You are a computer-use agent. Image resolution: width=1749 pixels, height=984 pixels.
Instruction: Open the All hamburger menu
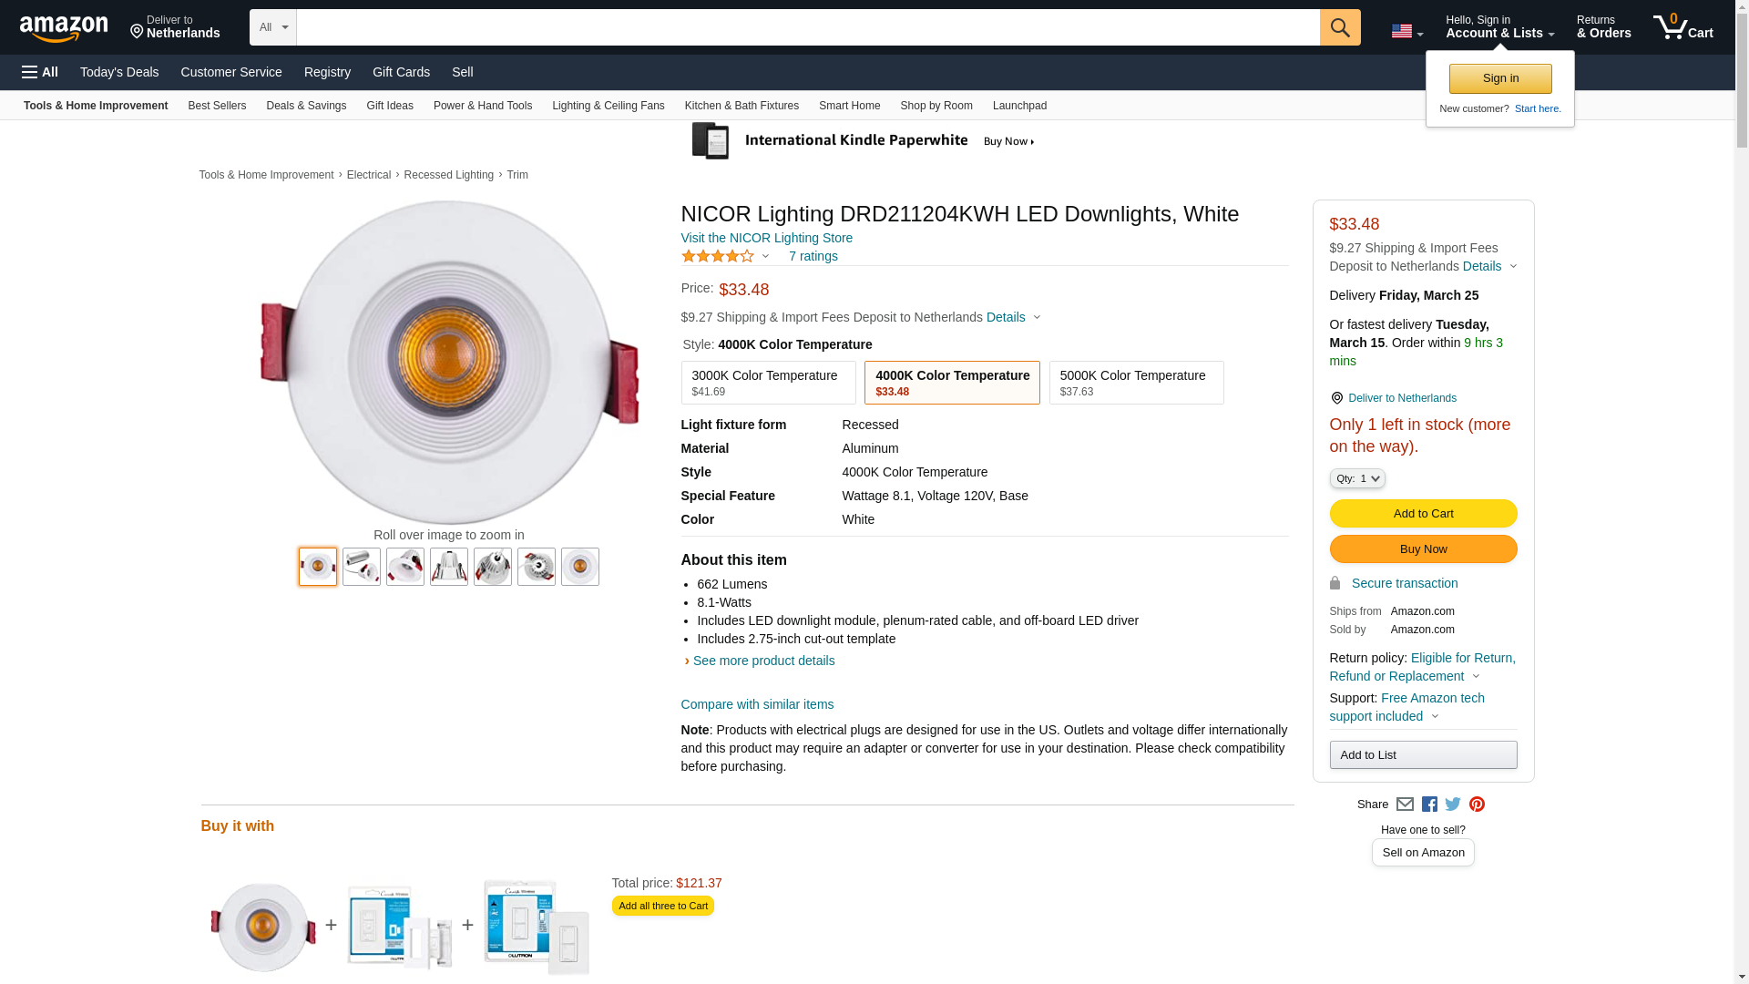pyautogui.click(x=40, y=72)
